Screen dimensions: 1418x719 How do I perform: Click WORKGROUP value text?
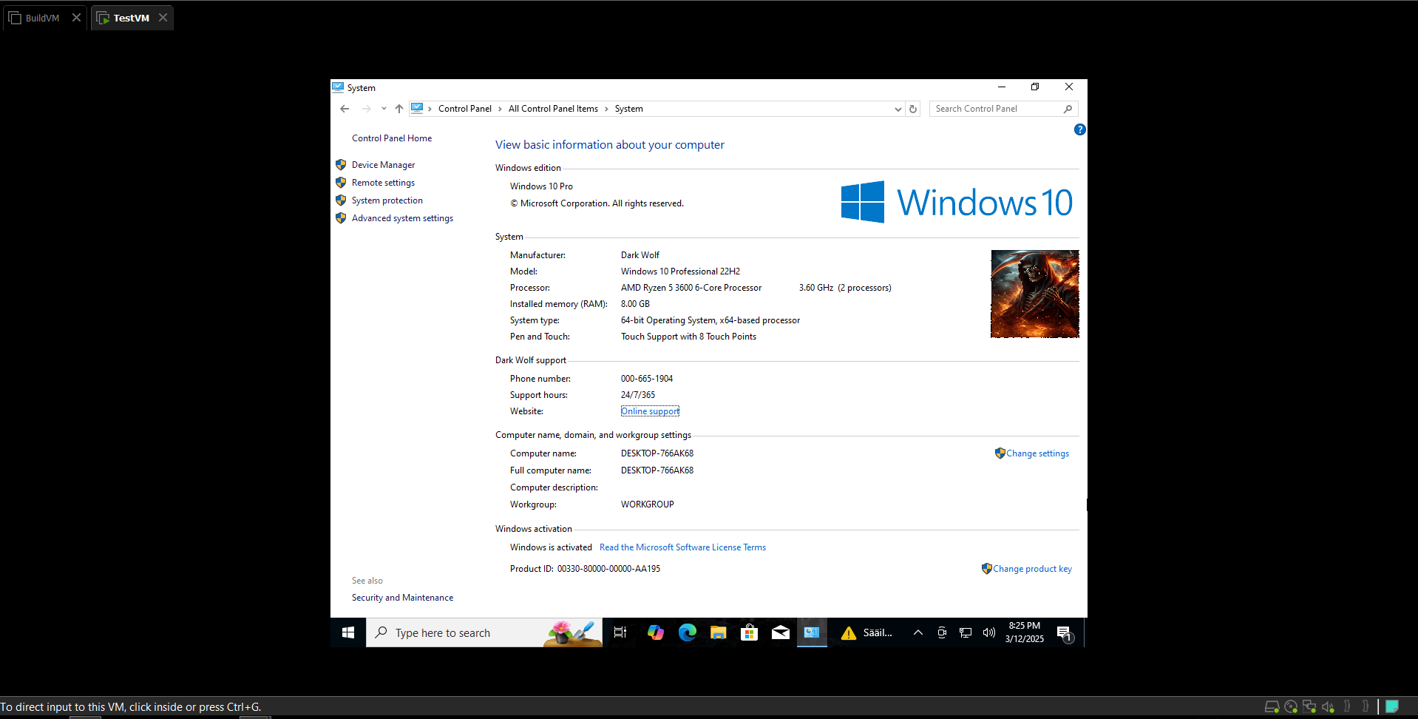coord(648,504)
